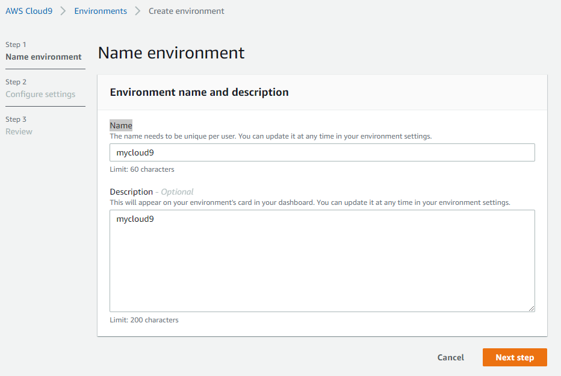Focus the Name input field
The image size is (561, 376).
tap(322, 152)
